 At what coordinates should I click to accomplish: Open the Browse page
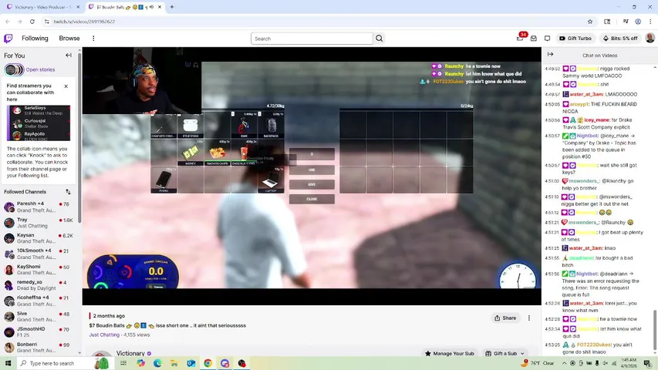[69, 39]
